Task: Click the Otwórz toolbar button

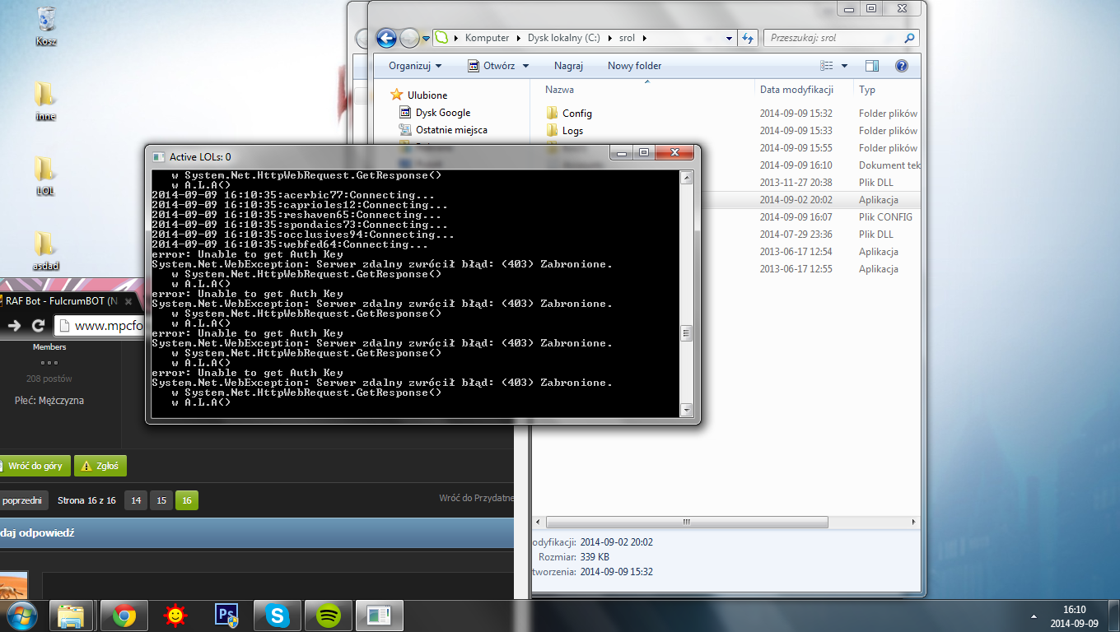Action: (x=492, y=66)
